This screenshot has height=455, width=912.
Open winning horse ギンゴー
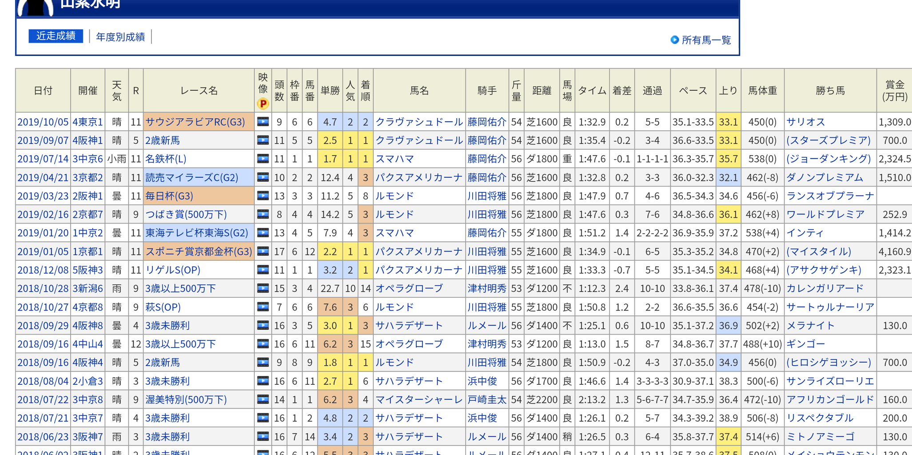click(805, 344)
